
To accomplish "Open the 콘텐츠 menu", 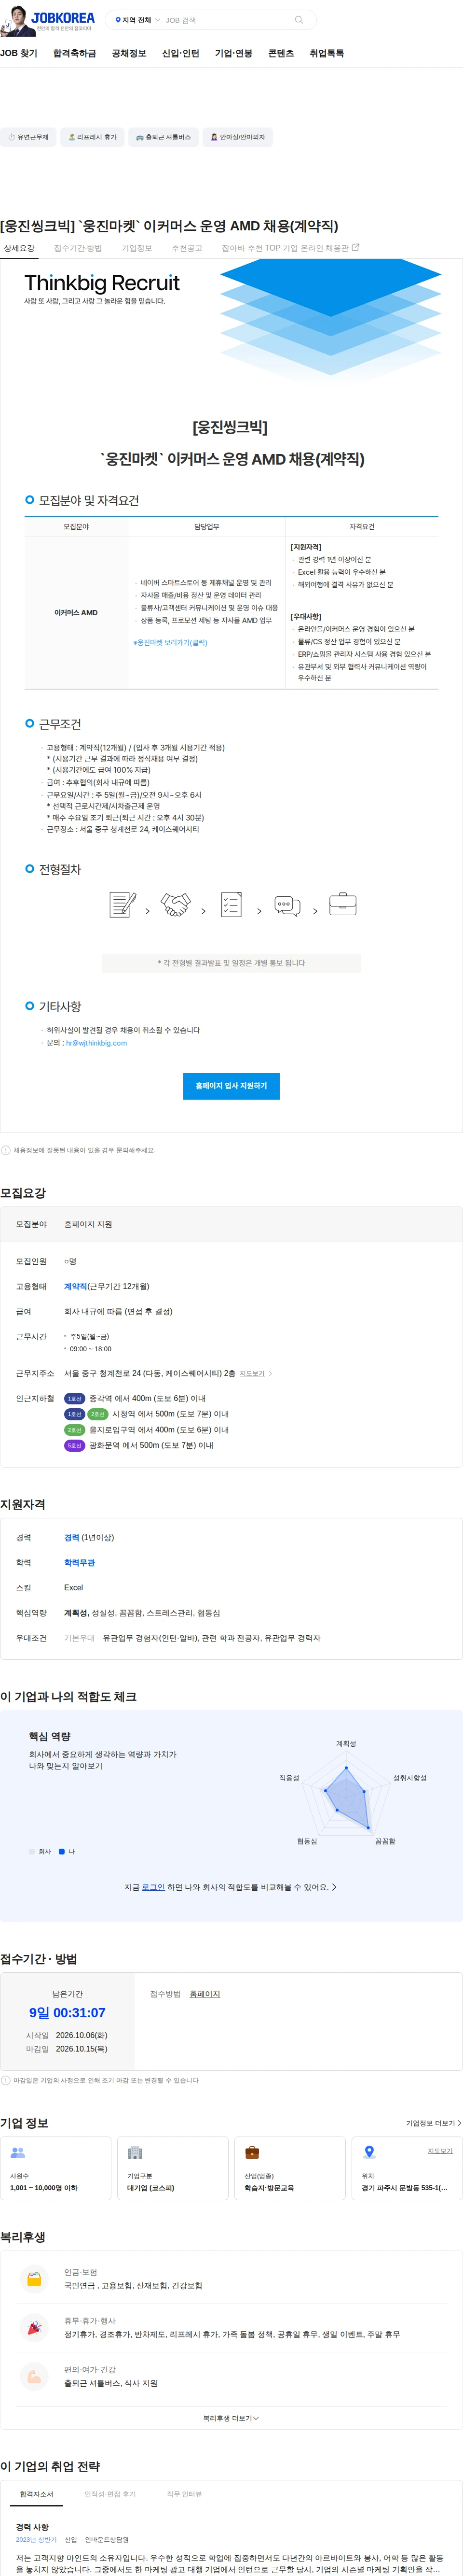I will (x=281, y=53).
